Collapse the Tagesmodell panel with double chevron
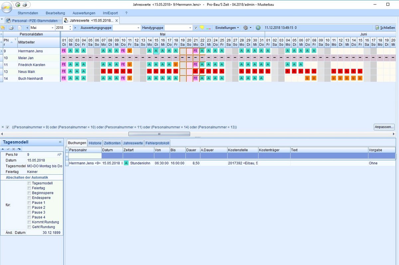Viewport: 399px width, 265px height. pyautogui.click(x=60, y=142)
